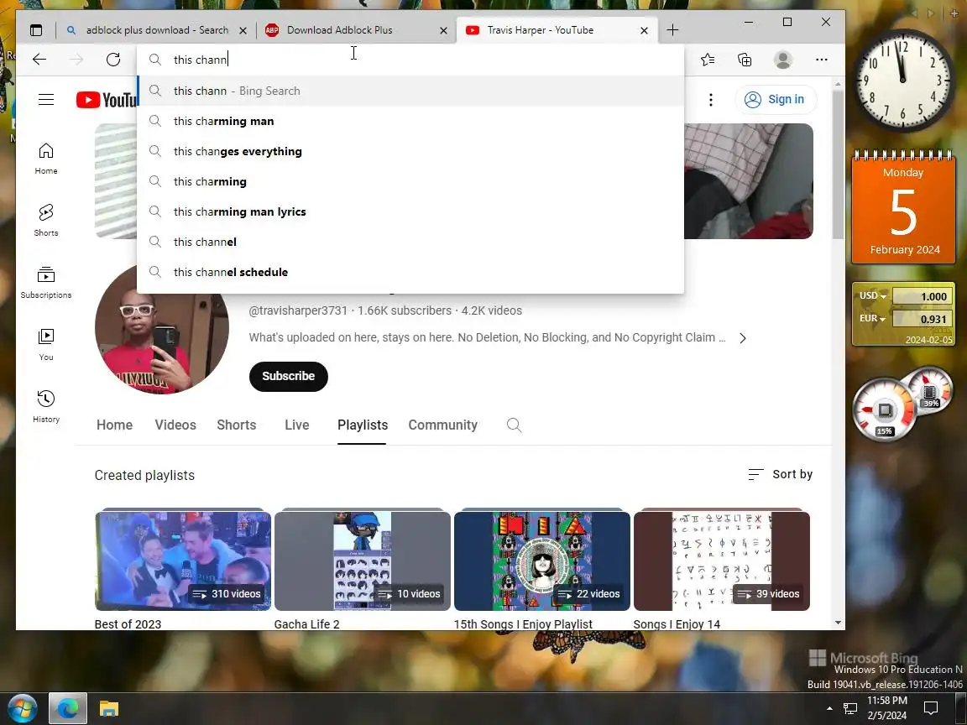Show hidden system tray icons arrow

[x=829, y=708]
